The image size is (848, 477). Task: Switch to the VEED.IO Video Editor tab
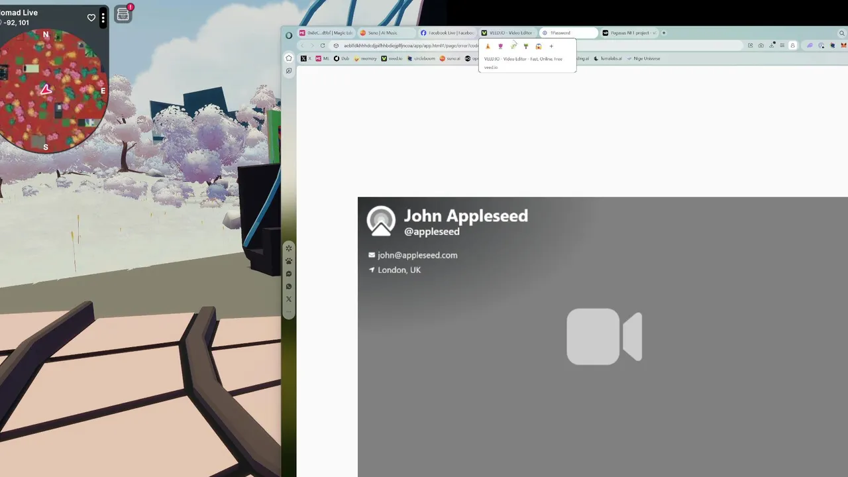click(507, 32)
